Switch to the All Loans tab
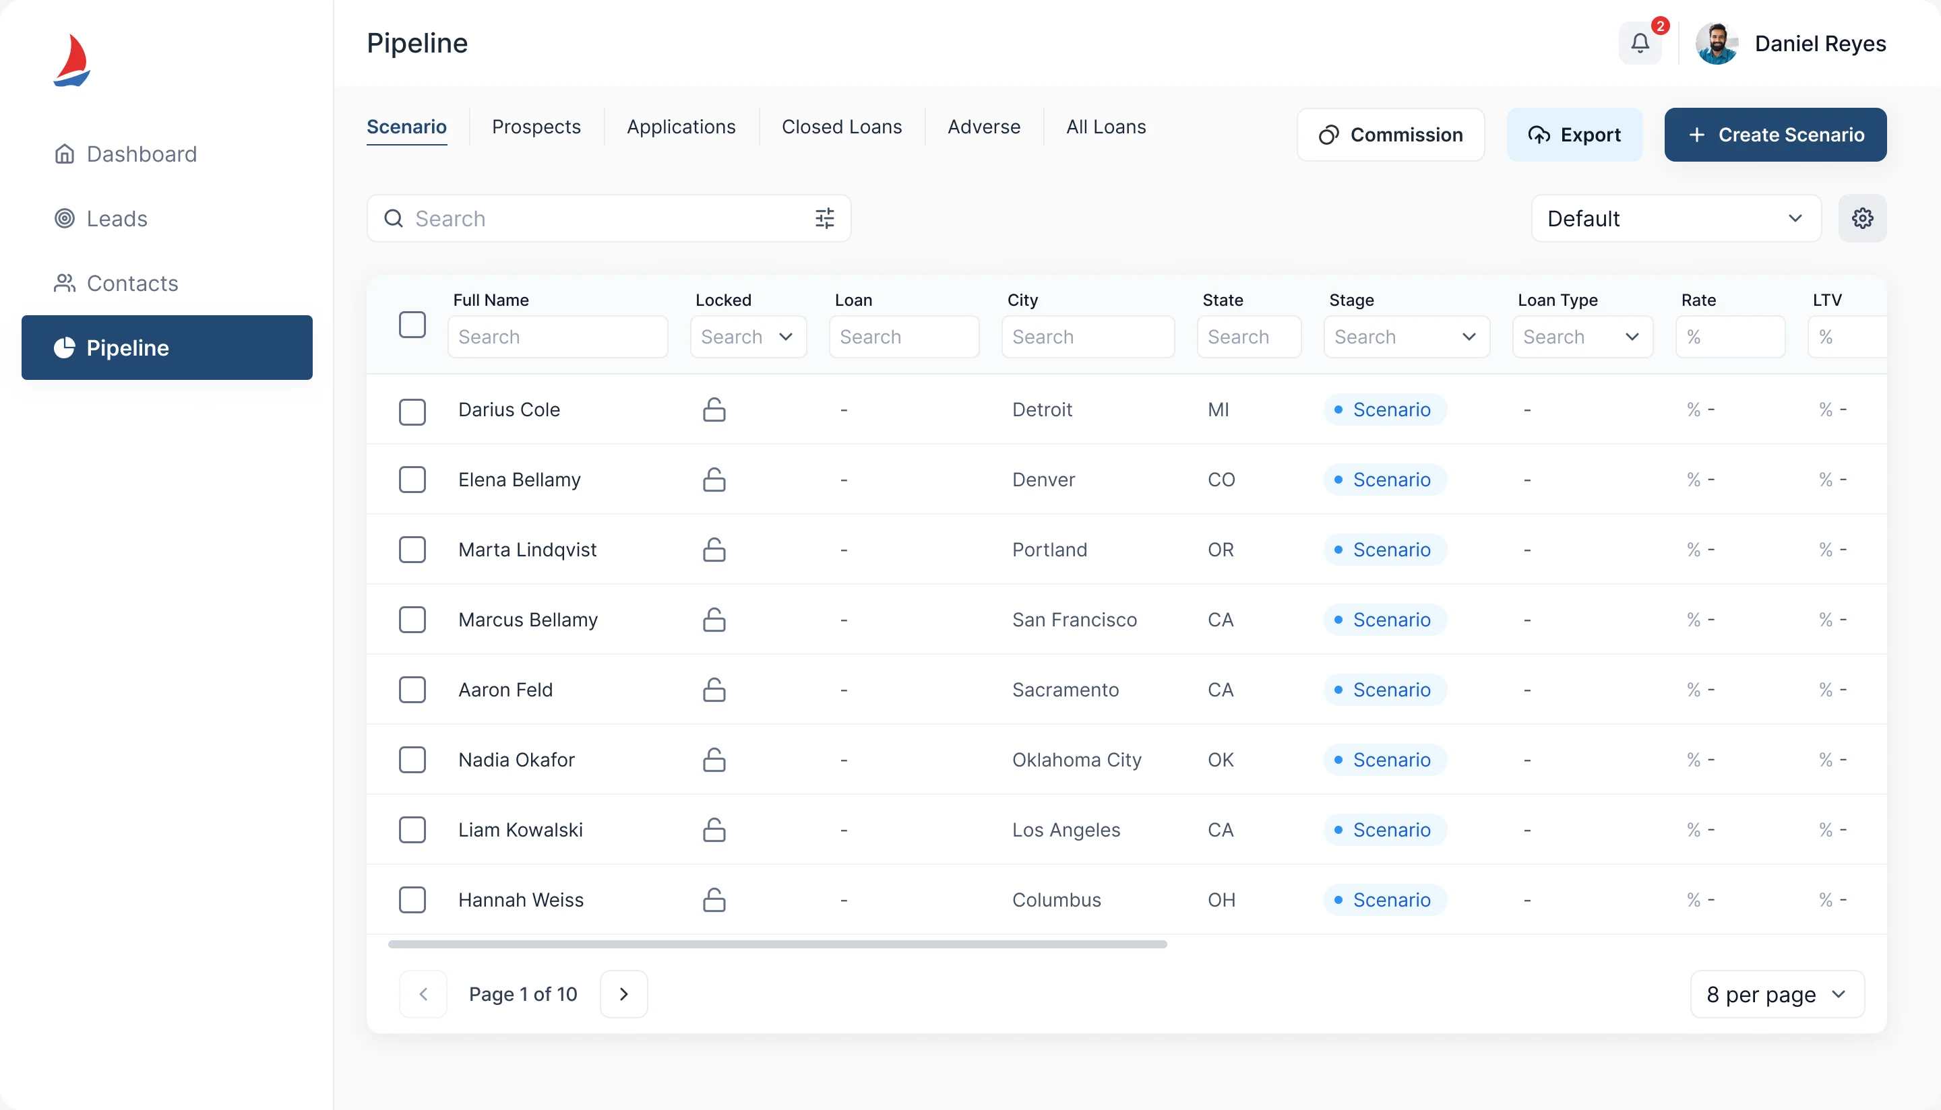This screenshot has width=1941, height=1110. click(x=1106, y=127)
